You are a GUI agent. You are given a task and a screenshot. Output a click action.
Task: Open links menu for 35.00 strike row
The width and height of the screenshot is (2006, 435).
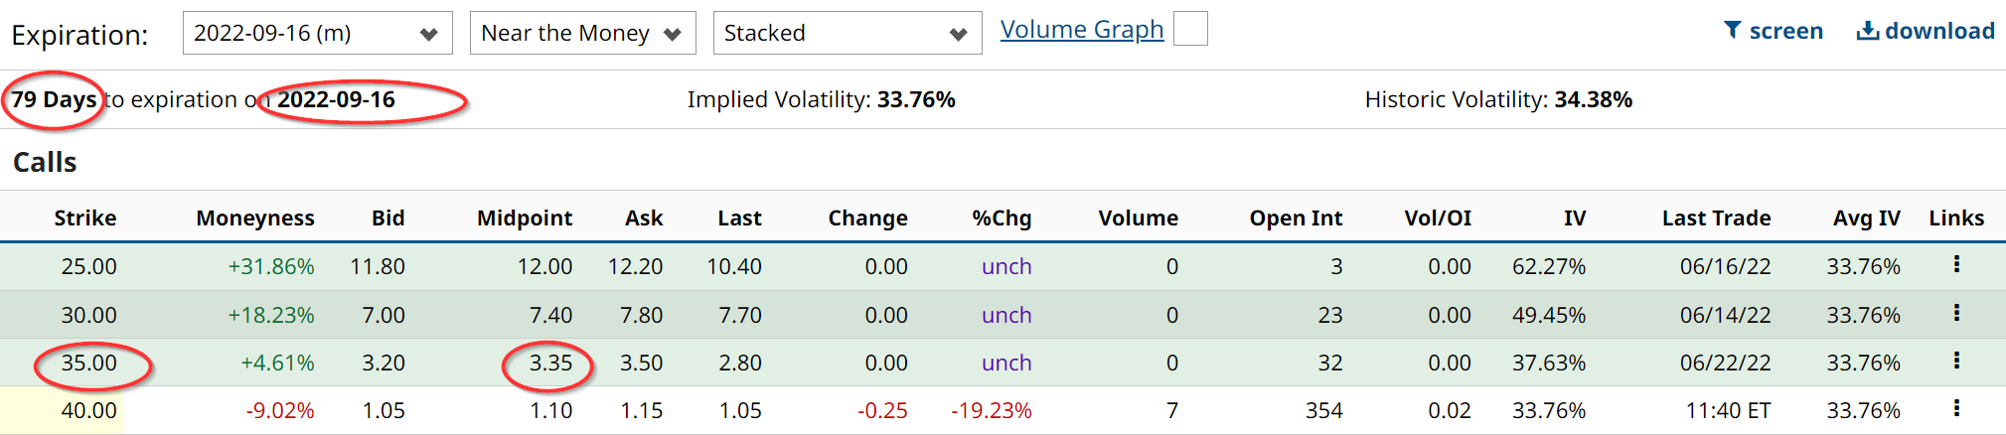[1955, 361]
